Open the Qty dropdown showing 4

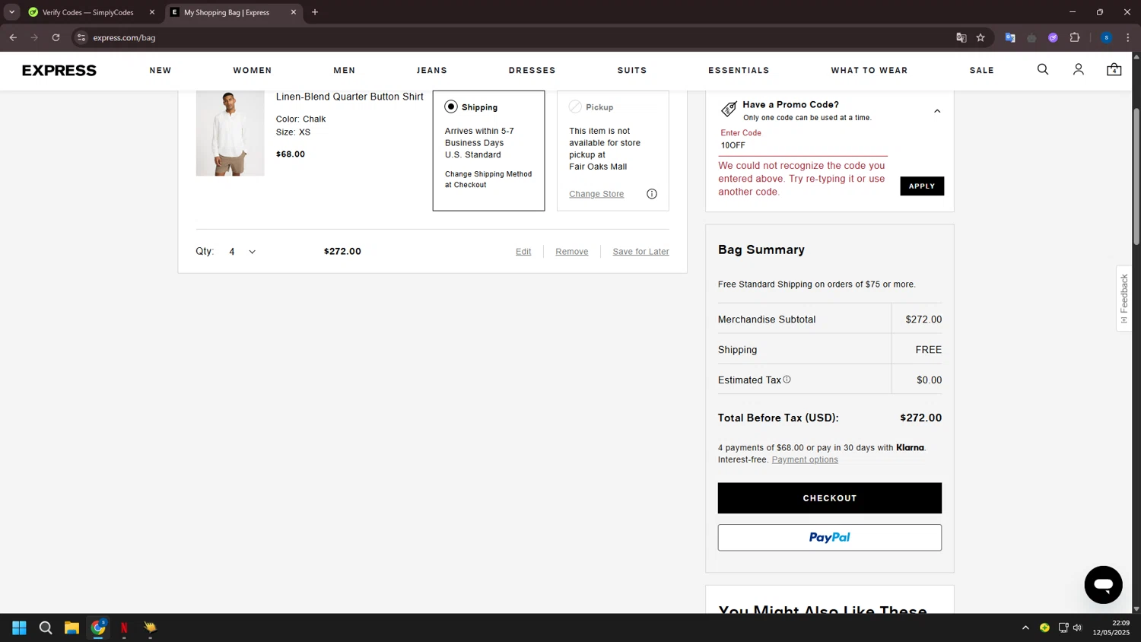[x=242, y=252]
